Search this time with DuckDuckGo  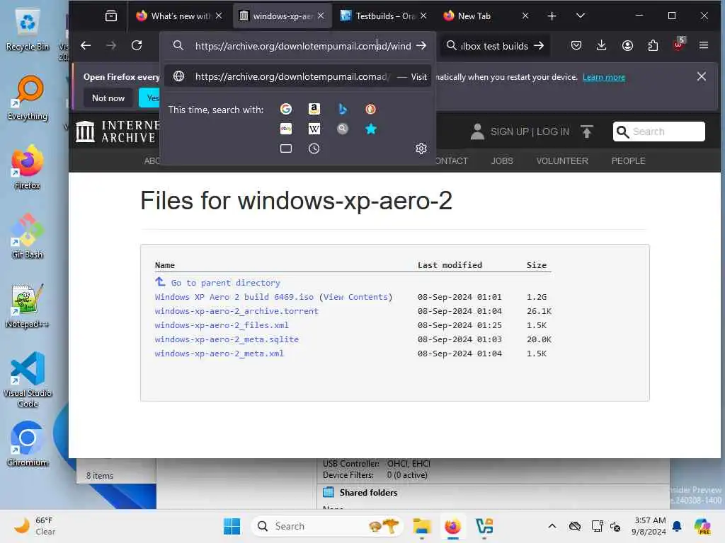(x=370, y=109)
